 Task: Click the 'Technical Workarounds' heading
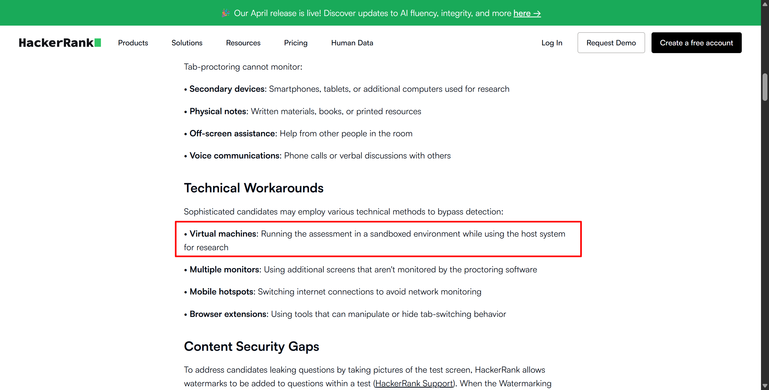click(x=253, y=188)
